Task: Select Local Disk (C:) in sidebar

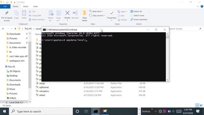Action: click(x=16, y=103)
